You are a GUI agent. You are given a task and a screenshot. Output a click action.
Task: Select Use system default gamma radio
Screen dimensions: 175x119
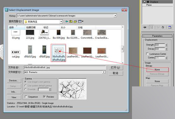coord(26,85)
